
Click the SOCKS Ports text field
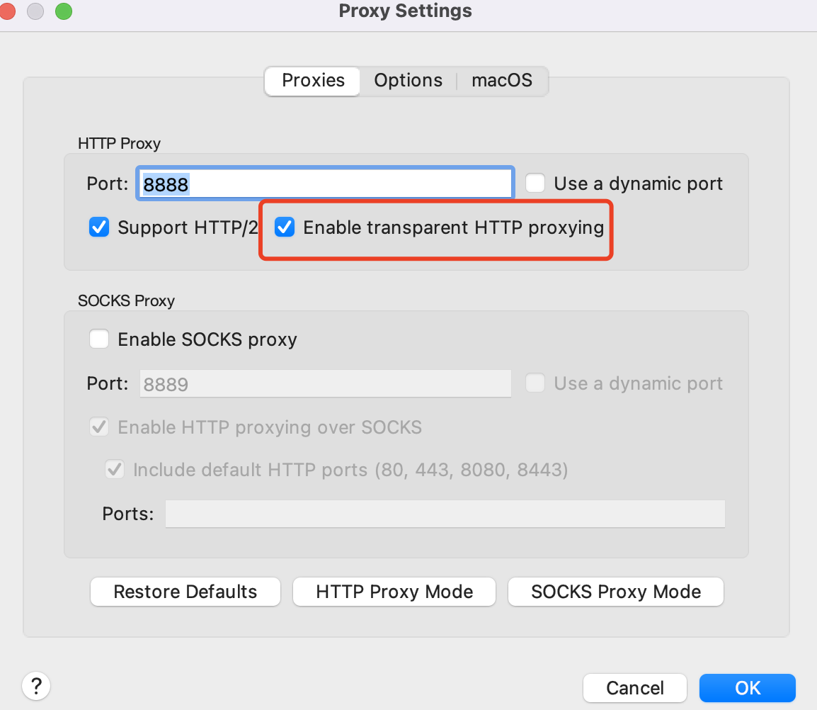[445, 514]
